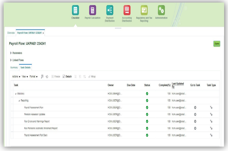
Task: Click the Owner column header
Action: pyautogui.click(x=111, y=85)
